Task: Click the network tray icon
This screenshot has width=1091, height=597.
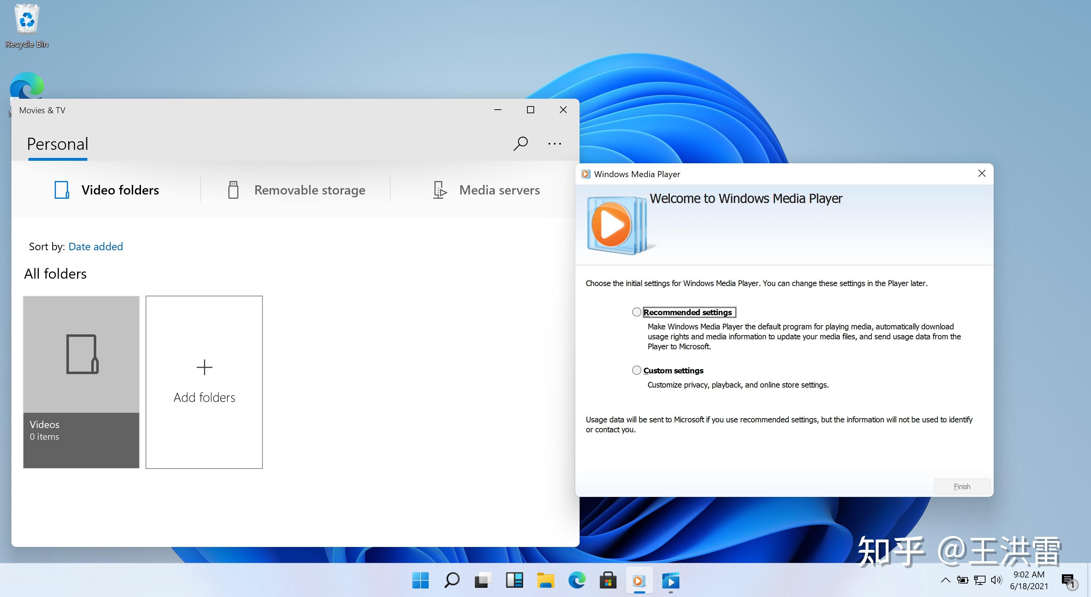Action: pos(979,580)
